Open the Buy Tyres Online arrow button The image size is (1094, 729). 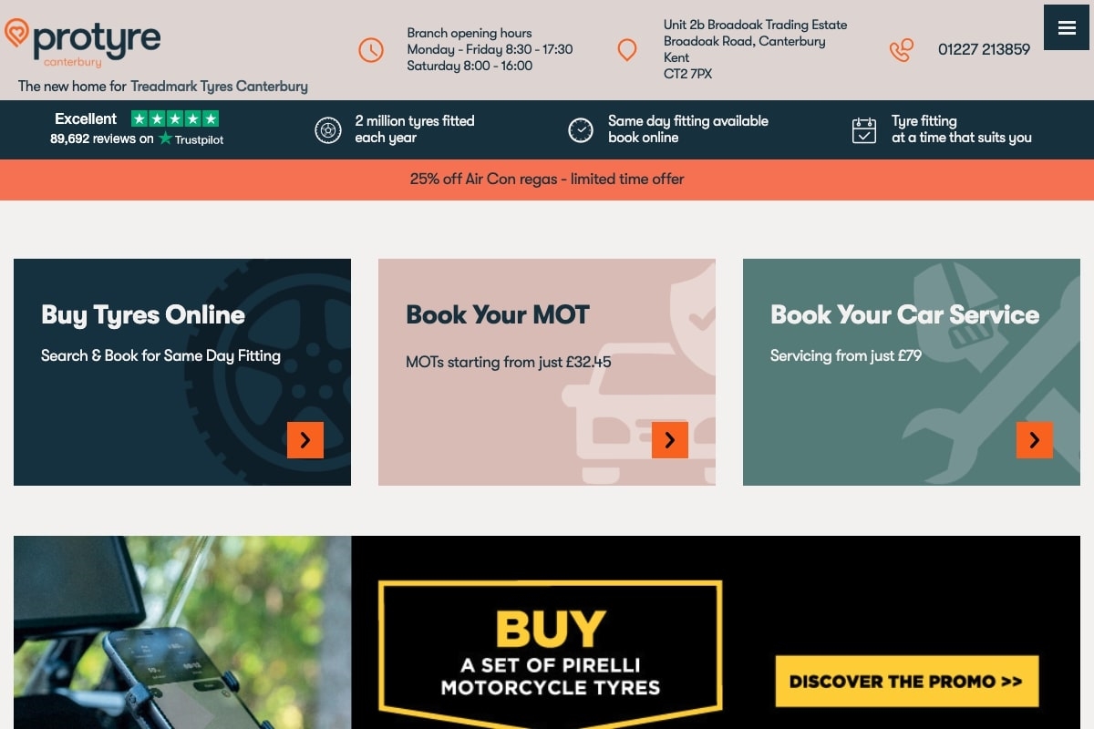click(305, 440)
